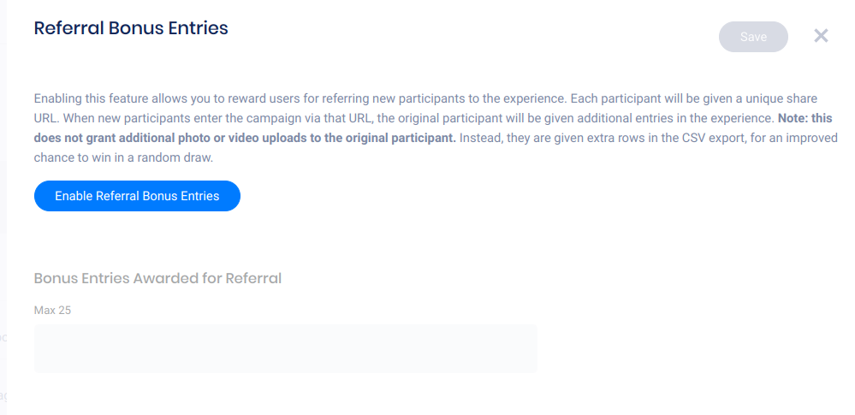The height and width of the screenshot is (415, 855).
Task: Click the Bonus Entries Awarded for Referral label
Action: pos(157,278)
